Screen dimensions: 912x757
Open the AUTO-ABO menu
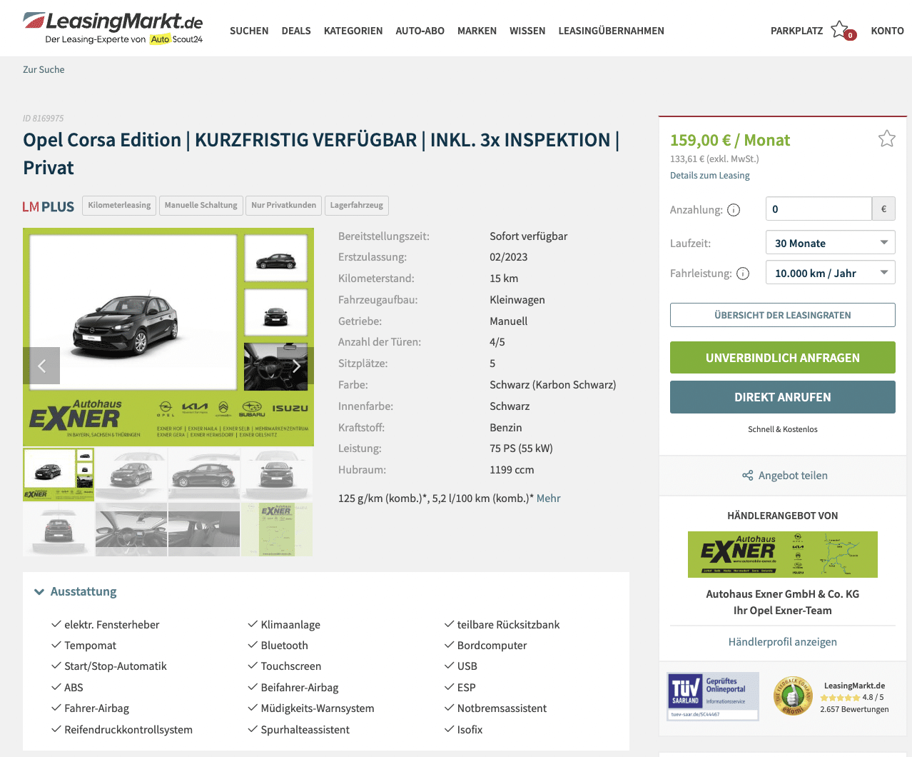[x=420, y=31]
